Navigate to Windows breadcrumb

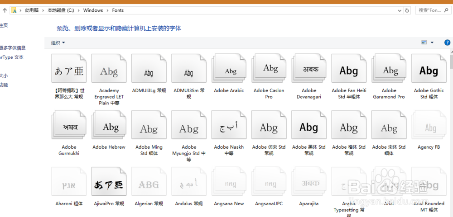click(x=93, y=10)
